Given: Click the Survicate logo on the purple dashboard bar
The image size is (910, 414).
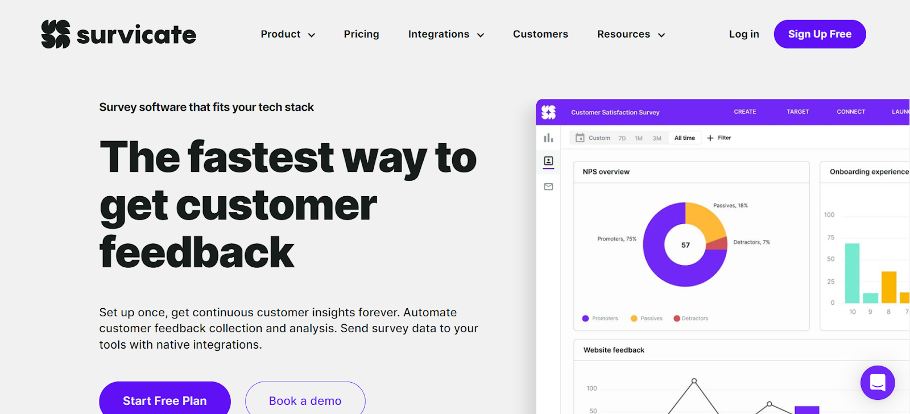Looking at the screenshot, I should click(x=549, y=112).
